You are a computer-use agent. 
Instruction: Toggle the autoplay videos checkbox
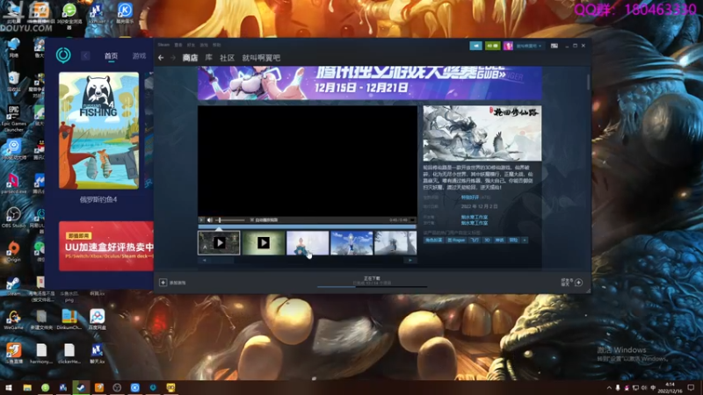point(252,220)
